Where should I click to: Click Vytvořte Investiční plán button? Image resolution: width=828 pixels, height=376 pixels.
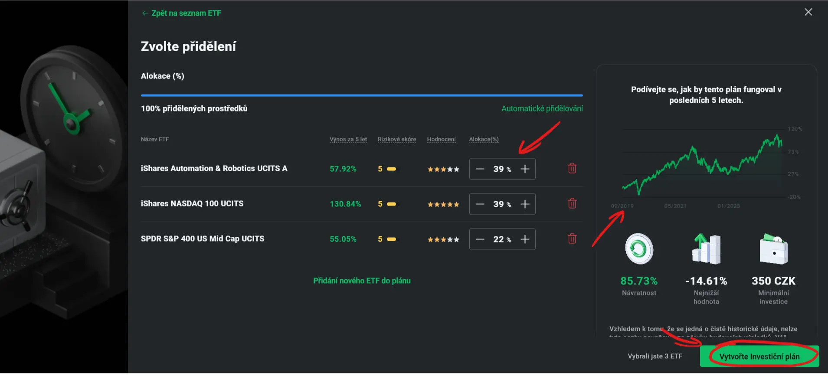click(x=759, y=356)
